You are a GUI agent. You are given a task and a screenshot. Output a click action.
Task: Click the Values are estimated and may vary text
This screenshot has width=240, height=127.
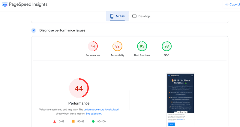[59, 110]
